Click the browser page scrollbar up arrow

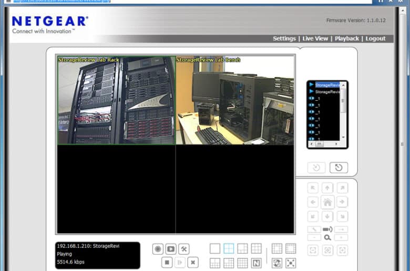403,10
